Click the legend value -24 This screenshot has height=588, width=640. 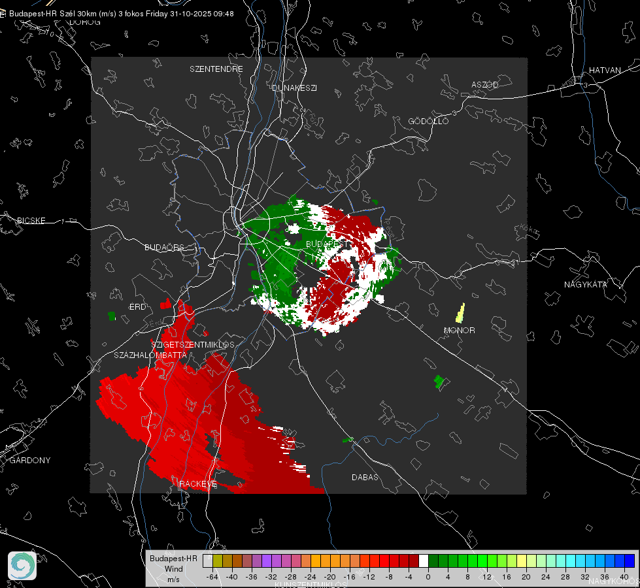click(311, 577)
